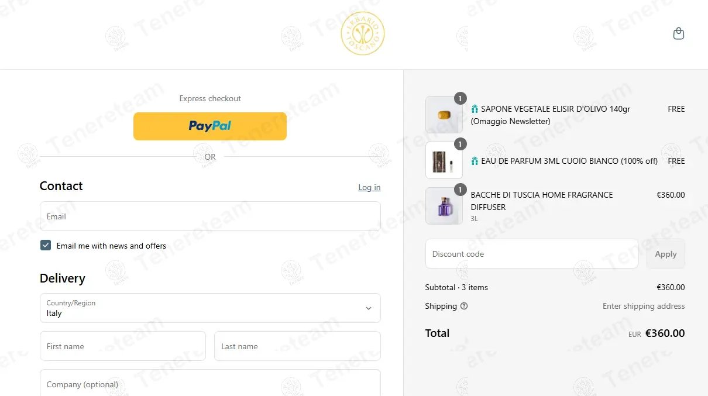Click the quantity badge on the parfum thumbnail
The image size is (708, 396).
click(x=460, y=144)
